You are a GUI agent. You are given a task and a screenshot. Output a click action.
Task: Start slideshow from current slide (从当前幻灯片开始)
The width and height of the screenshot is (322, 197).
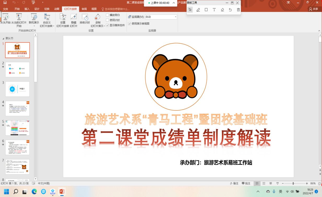[19, 20]
